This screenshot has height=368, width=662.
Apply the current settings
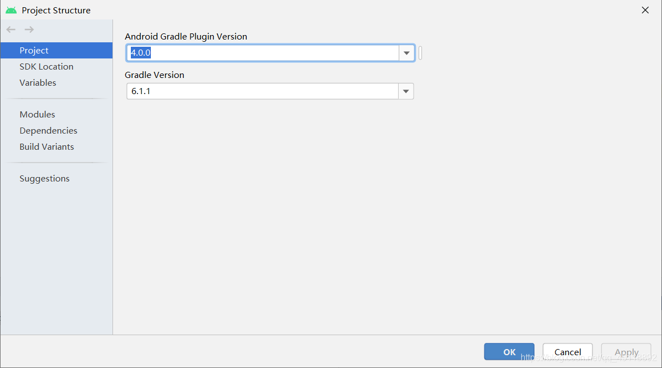point(626,352)
